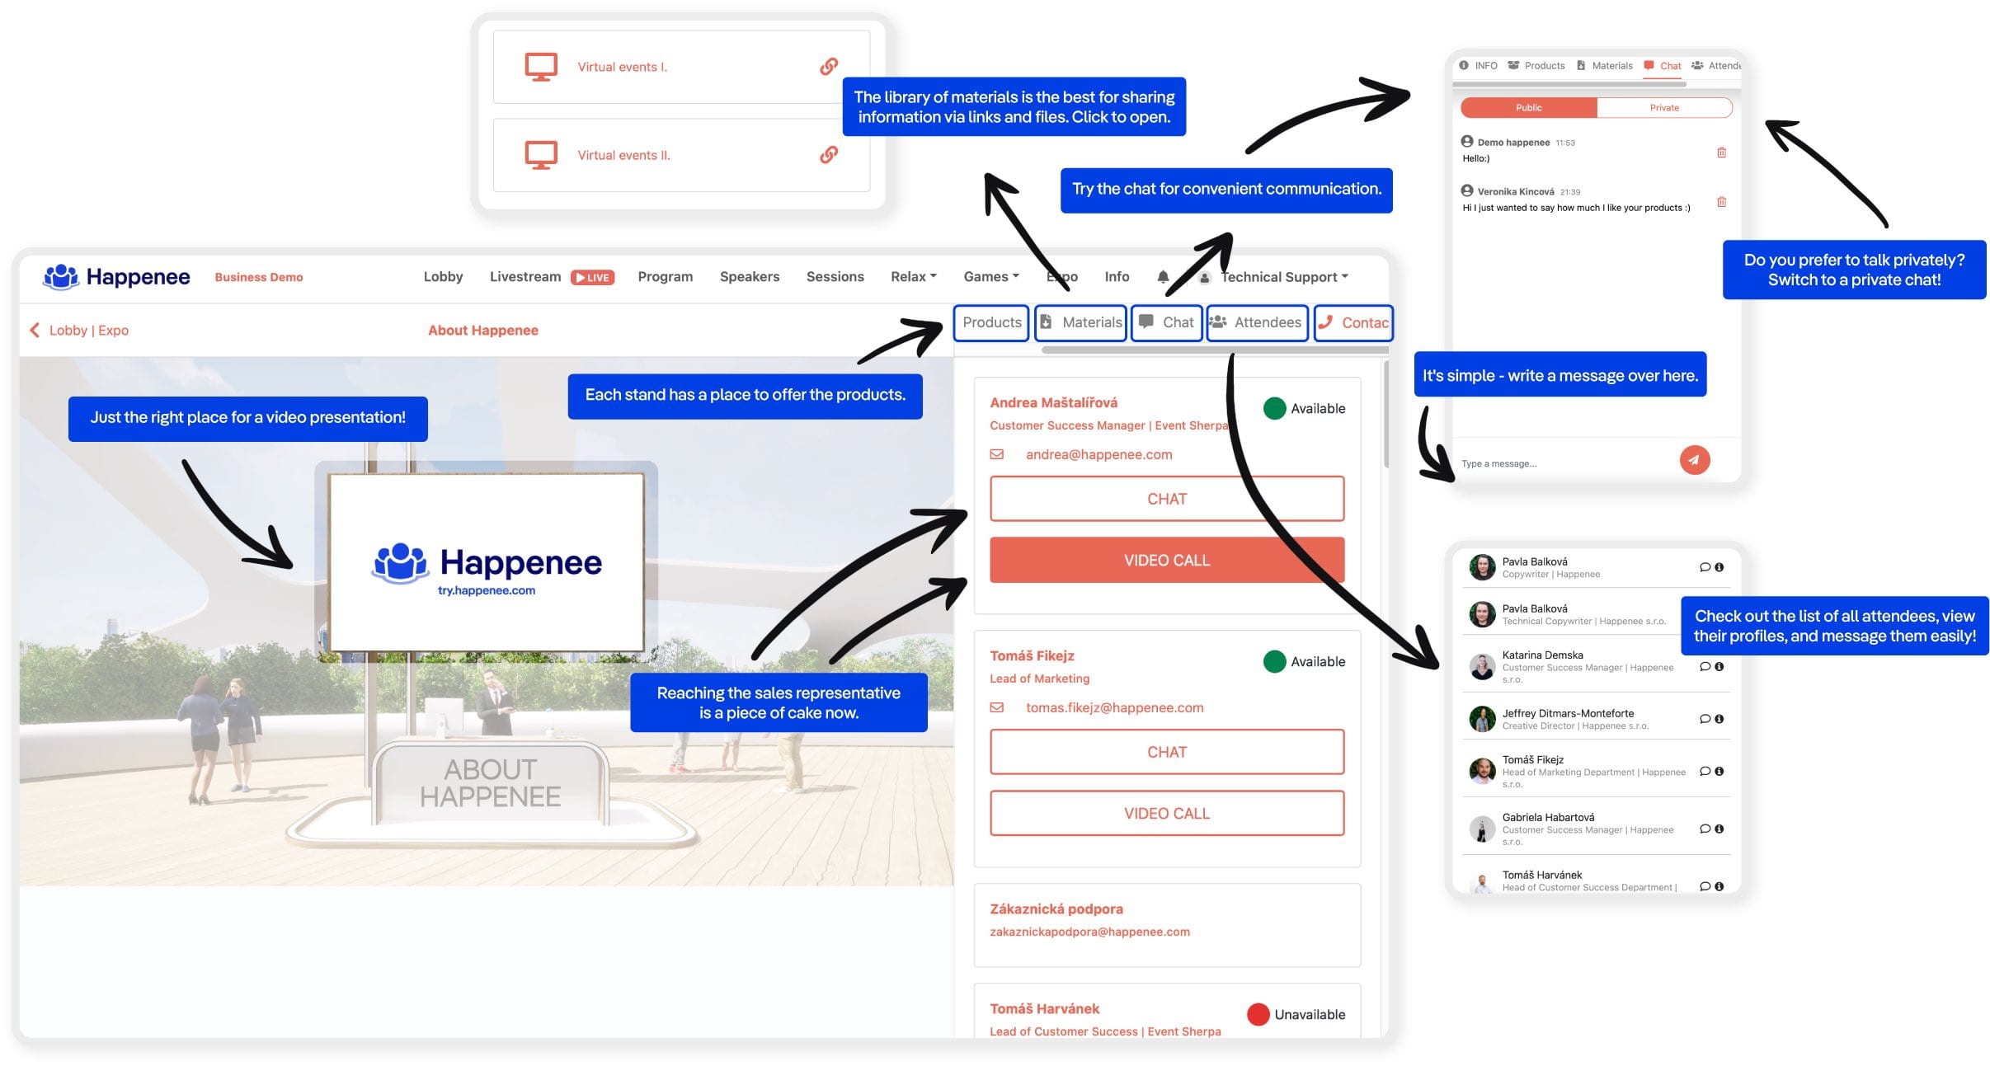
Task: Open Program in the top navigation
Action: [x=665, y=277]
